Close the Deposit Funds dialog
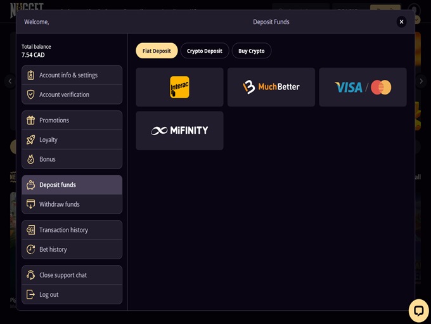 (401, 22)
